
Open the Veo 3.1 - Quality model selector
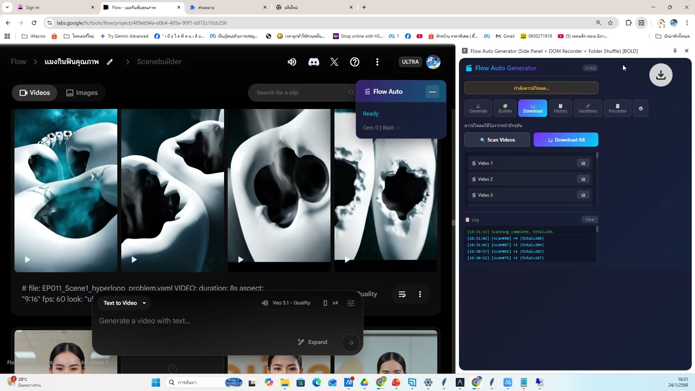(286, 303)
